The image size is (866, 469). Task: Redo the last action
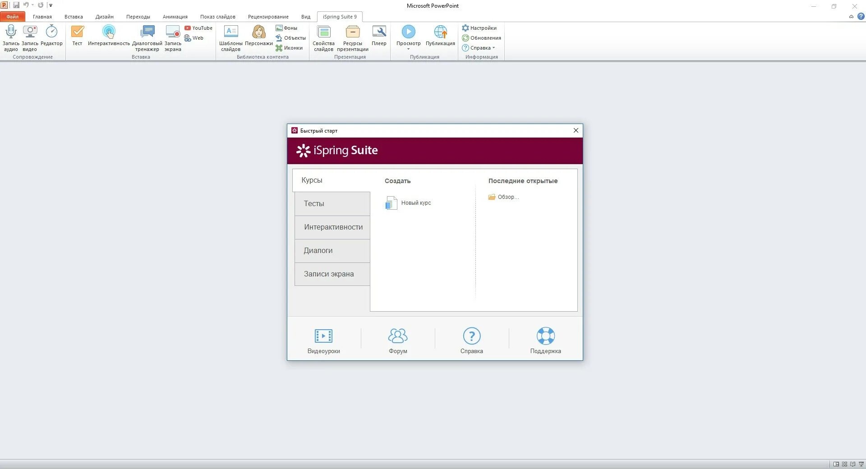(x=41, y=5)
